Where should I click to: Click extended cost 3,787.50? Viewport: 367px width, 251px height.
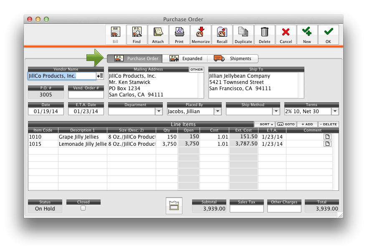tap(244, 144)
